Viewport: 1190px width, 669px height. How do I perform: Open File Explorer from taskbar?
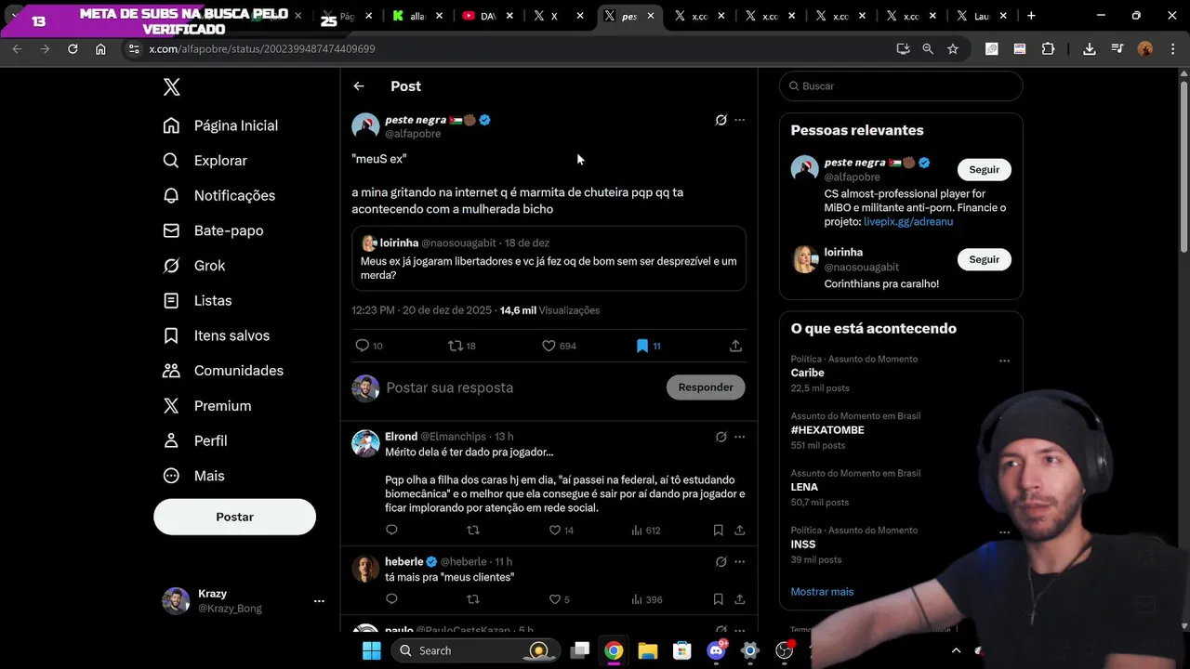(x=648, y=650)
